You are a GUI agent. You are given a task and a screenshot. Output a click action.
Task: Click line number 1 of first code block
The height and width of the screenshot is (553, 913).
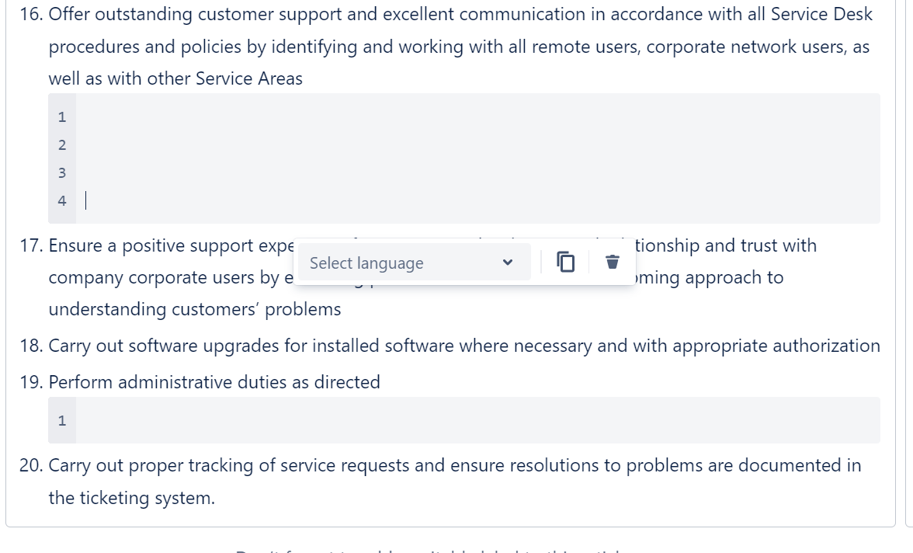pos(62,117)
